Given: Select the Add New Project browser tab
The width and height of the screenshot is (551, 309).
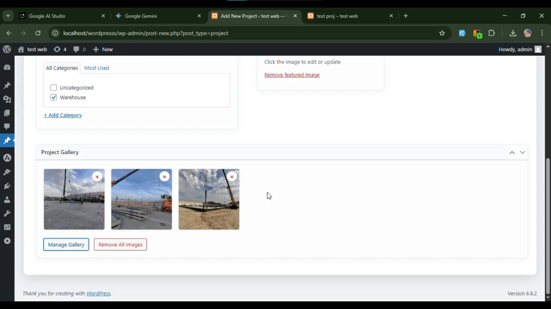Looking at the screenshot, I should pyautogui.click(x=254, y=16).
